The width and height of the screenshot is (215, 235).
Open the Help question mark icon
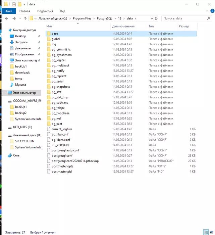tap(212, 11)
